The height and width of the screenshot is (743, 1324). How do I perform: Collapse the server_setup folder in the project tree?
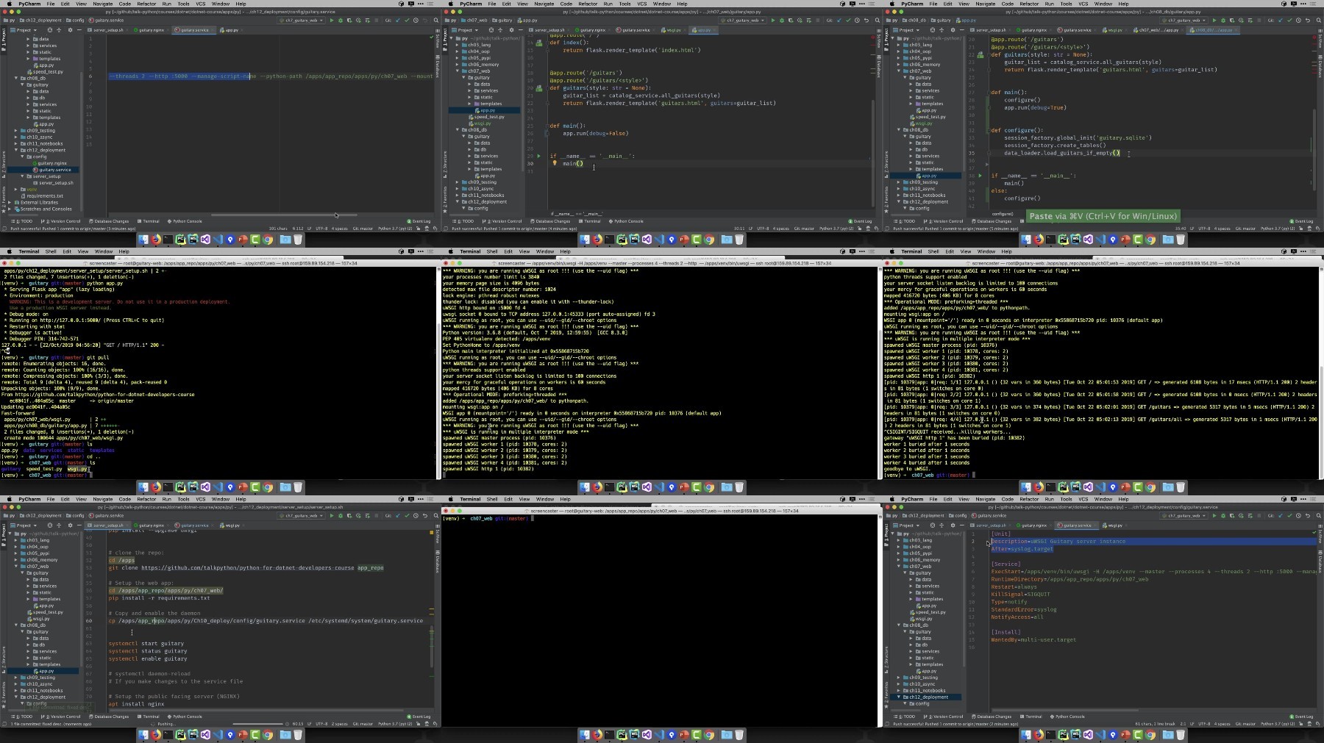click(x=22, y=176)
